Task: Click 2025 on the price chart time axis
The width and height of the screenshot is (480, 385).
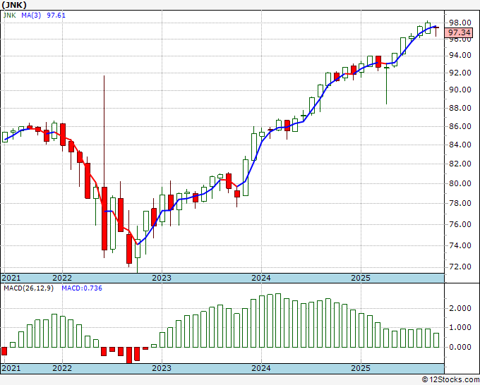Action: [x=361, y=278]
